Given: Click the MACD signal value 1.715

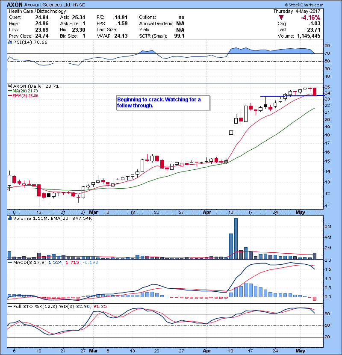Looking at the screenshot, I should coord(72,263).
